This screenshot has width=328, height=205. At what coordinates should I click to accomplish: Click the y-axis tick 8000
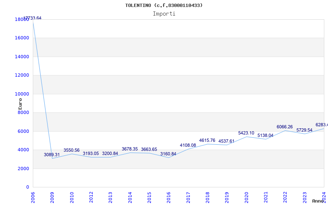23,113
